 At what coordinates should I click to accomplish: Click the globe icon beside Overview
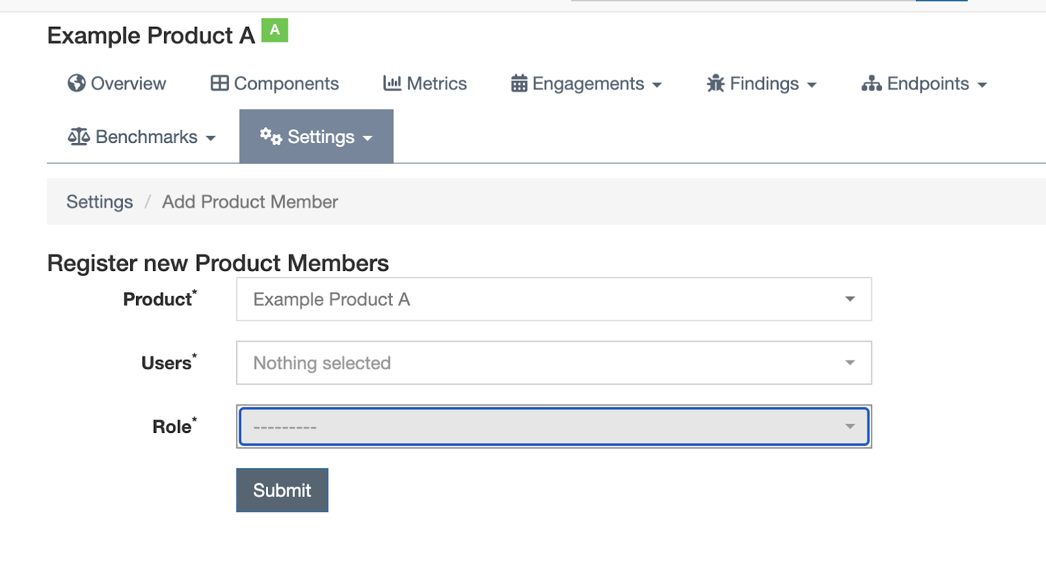pos(76,84)
